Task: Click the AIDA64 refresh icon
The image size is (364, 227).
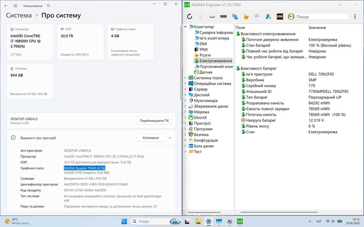Action: click(189, 16)
